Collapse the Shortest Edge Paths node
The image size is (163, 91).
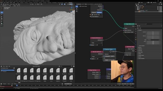(126, 47)
